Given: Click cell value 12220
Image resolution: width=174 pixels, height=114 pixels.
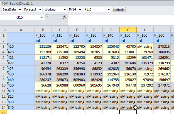Looking at the screenshot, I should [x=77, y=57].
